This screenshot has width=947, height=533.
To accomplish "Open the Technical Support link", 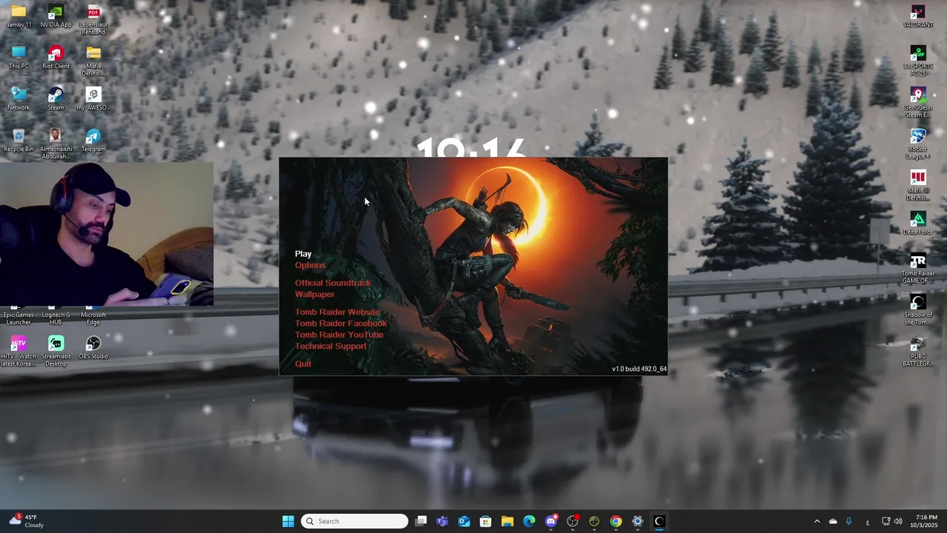I will [331, 346].
